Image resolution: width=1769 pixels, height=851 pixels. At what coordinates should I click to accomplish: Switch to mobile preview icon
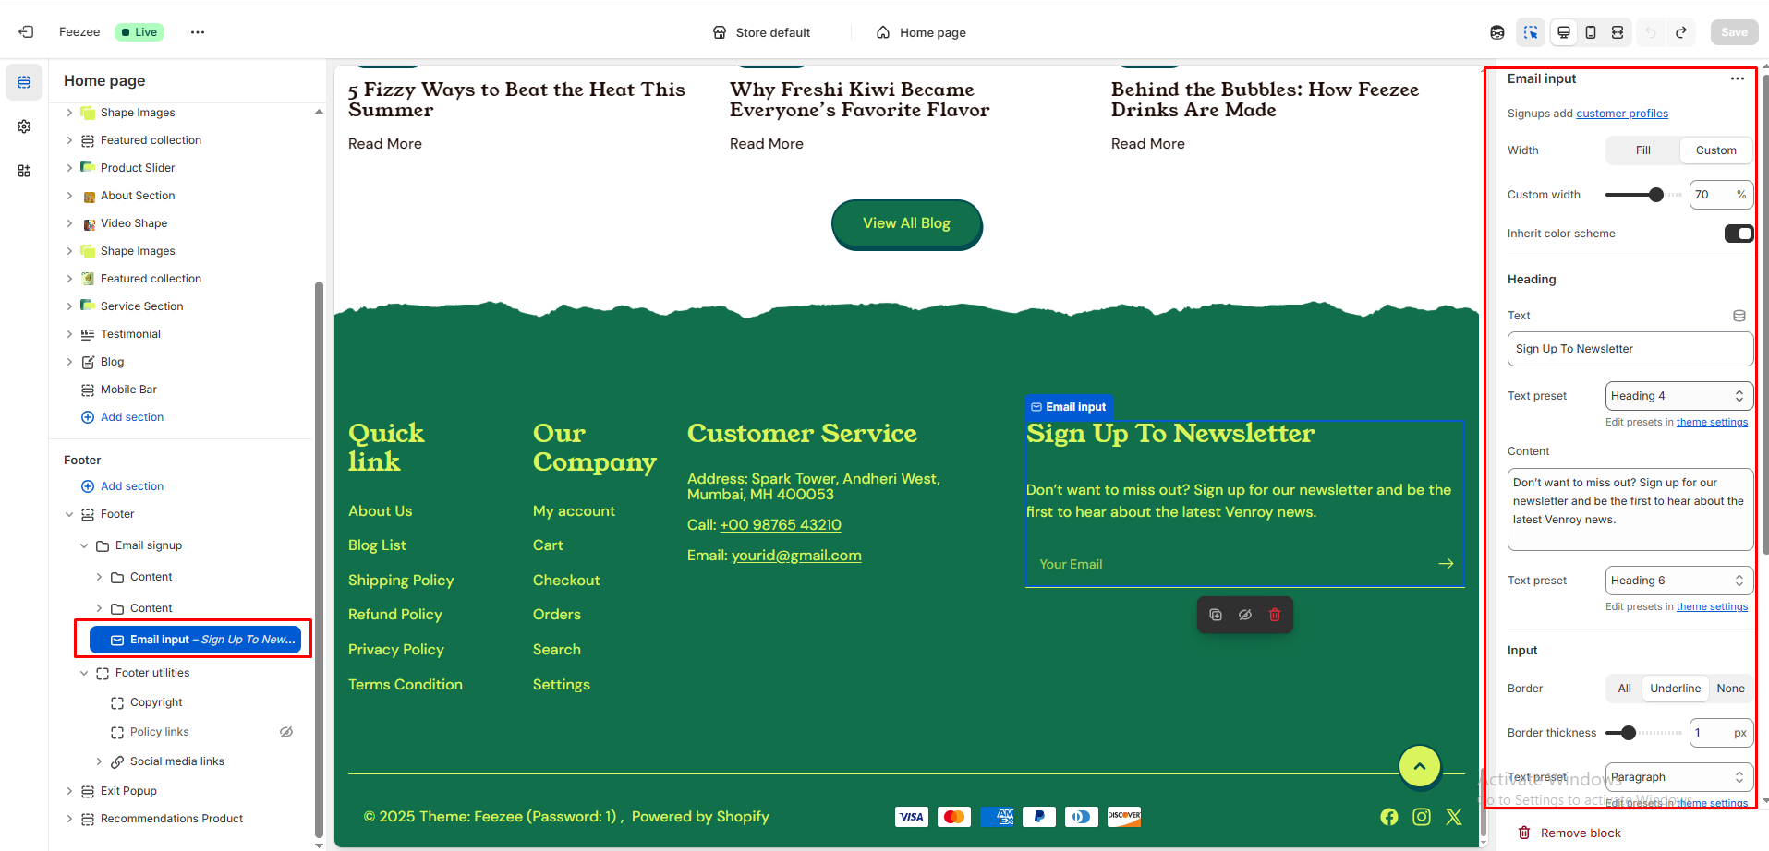click(1590, 32)
